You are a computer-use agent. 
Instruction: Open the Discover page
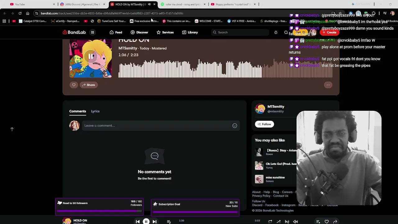click(x=139, y=32)
